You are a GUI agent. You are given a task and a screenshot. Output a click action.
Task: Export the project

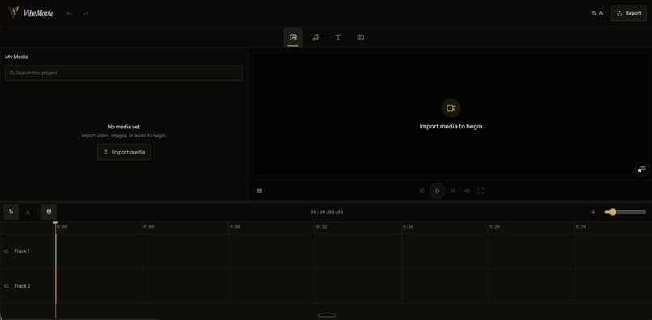[x=629, y=13]
